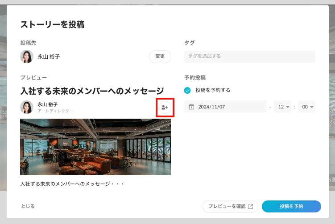Click 永山 裕子 avatar under 投稿先
The image size is (335, 224).
click(x=27, y=56)
